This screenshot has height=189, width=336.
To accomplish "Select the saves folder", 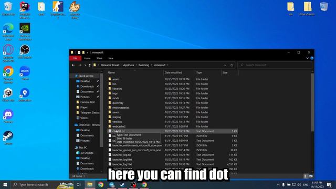I will [115, 112].
